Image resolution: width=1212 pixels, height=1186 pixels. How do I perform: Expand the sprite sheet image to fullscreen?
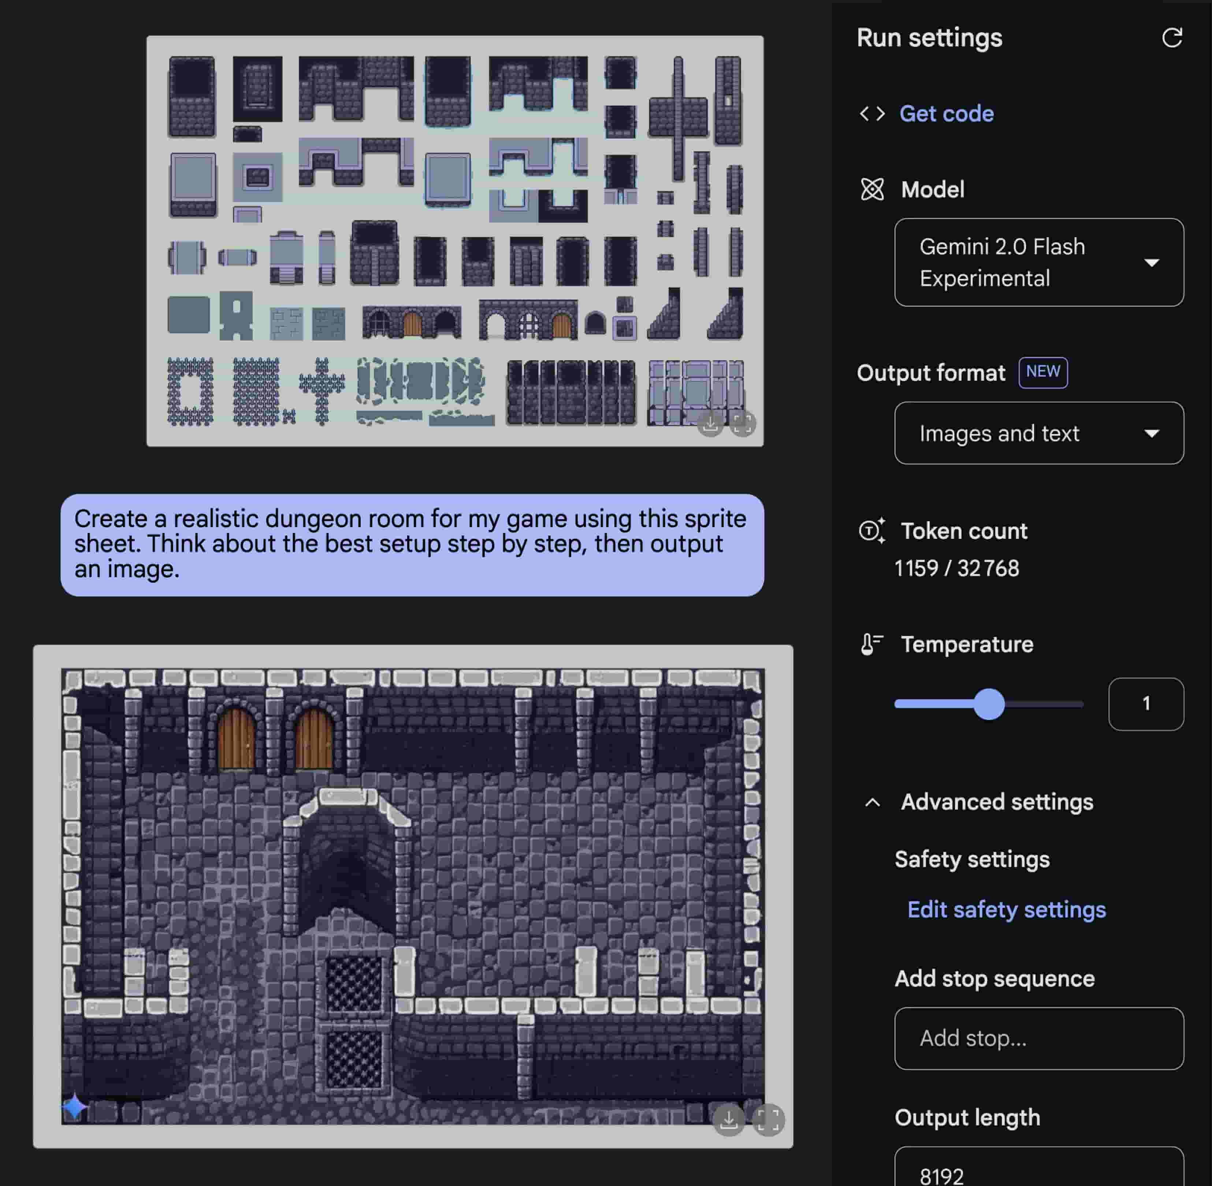pos(743,425)
